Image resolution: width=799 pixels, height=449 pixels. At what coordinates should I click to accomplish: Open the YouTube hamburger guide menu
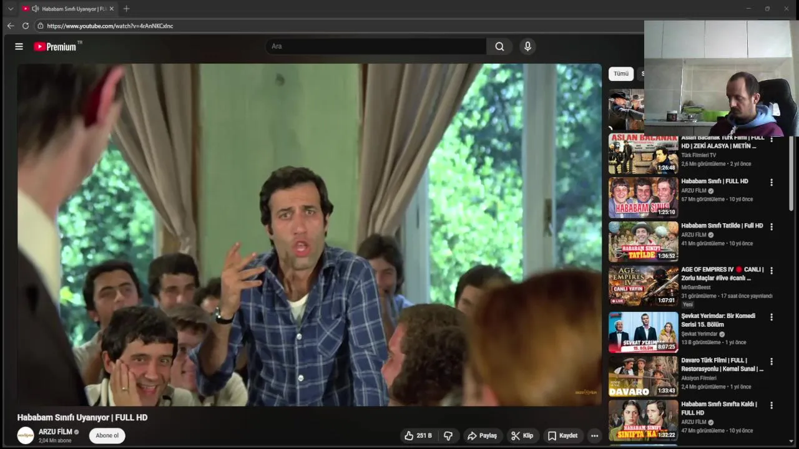point(19,47)
